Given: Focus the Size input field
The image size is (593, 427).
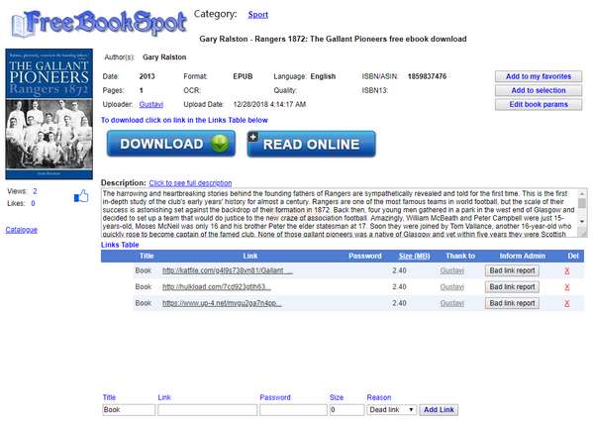Looking at the screenshot, I should pos(346,410).
